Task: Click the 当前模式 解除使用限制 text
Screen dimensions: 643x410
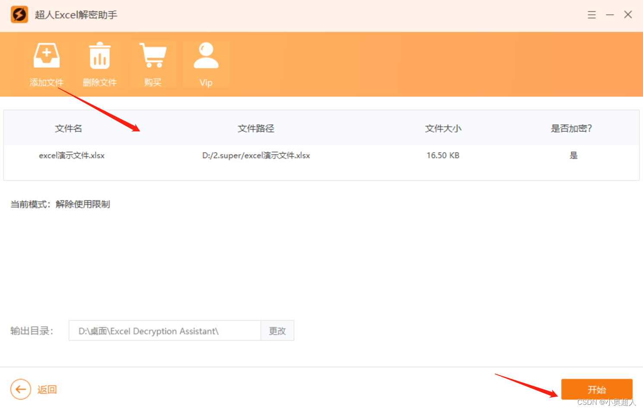Action: 60,204
